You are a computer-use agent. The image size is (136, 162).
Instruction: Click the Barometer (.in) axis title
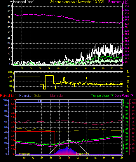[x=118, y=2]
